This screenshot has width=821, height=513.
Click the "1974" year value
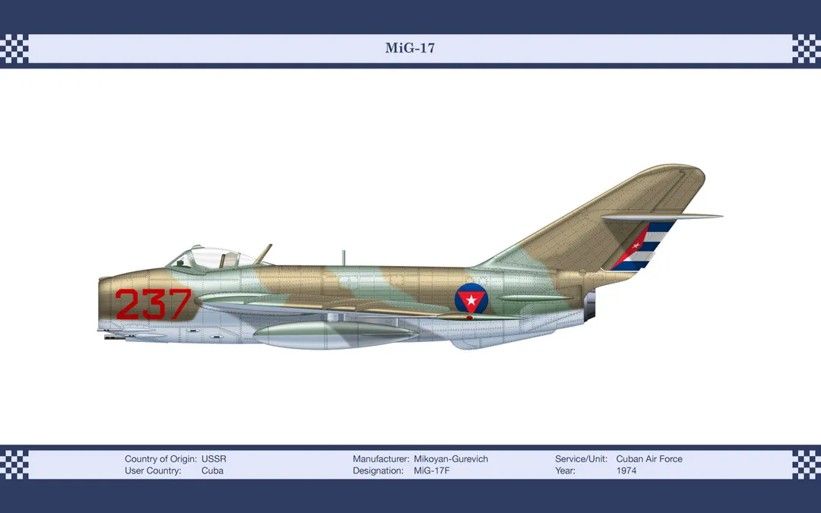[626, 470]
